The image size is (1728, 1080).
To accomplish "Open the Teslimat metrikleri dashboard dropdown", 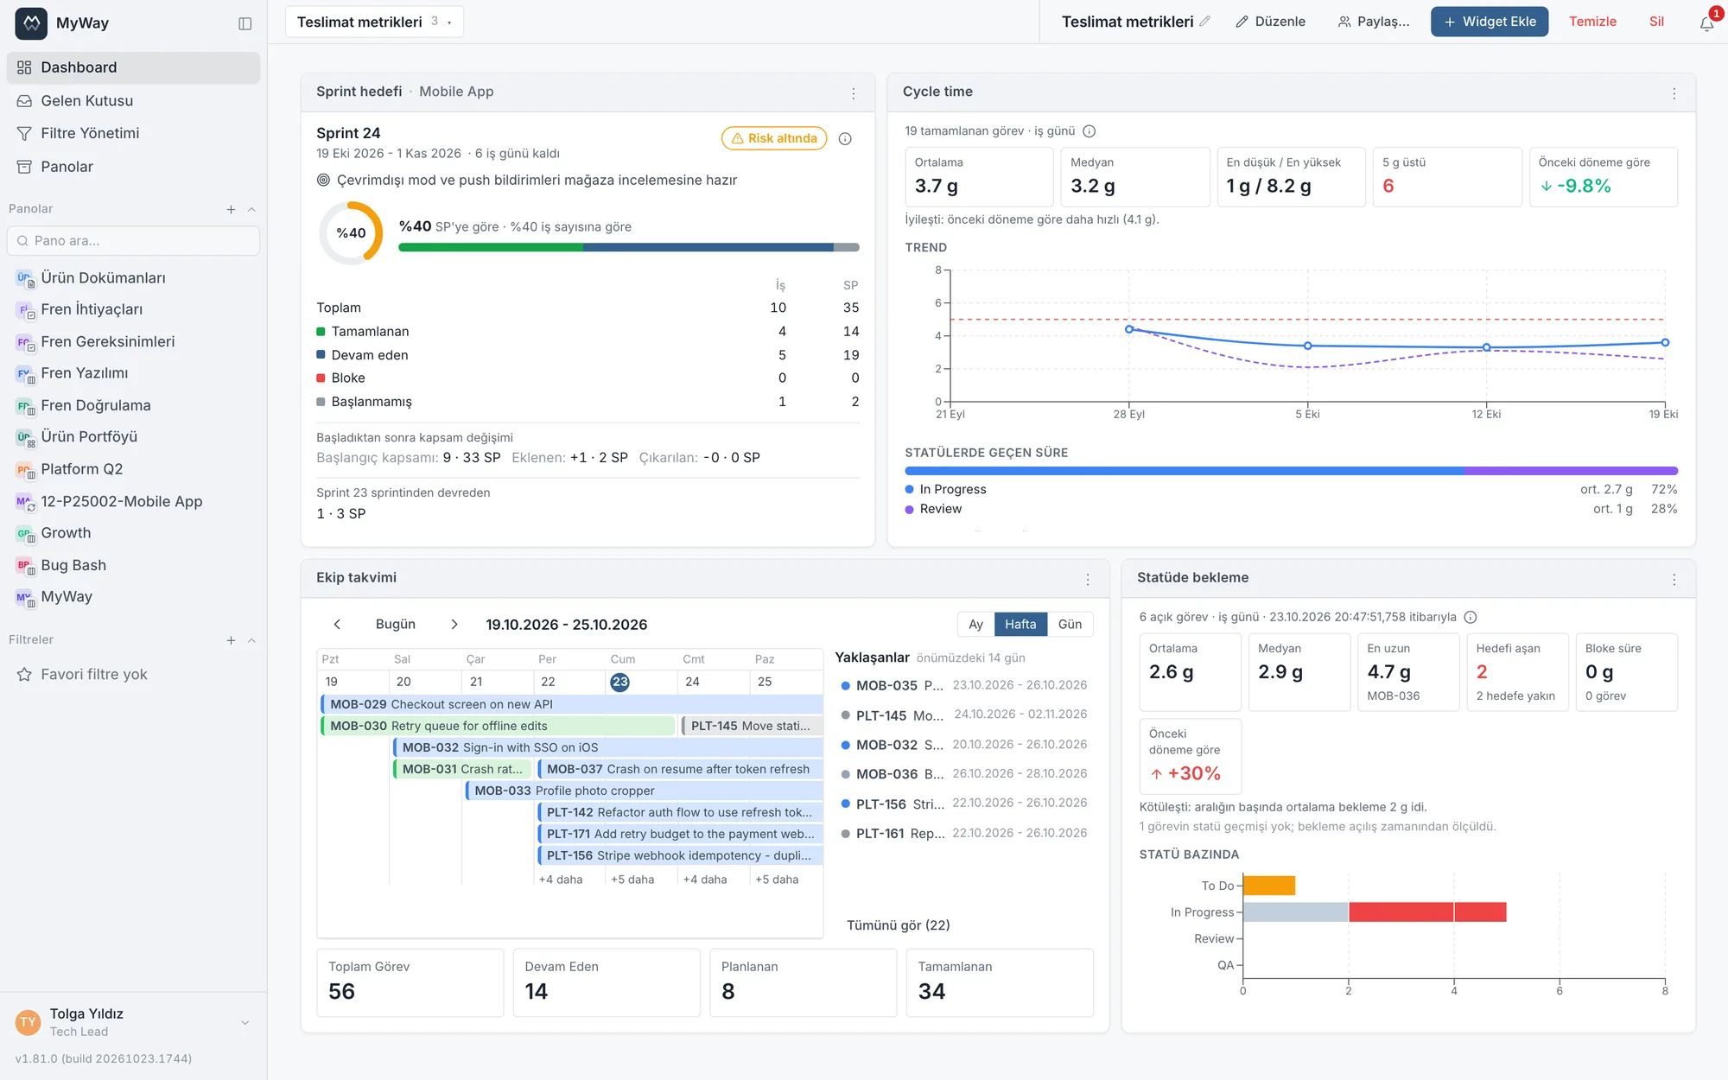I will (x=374, y=22).
